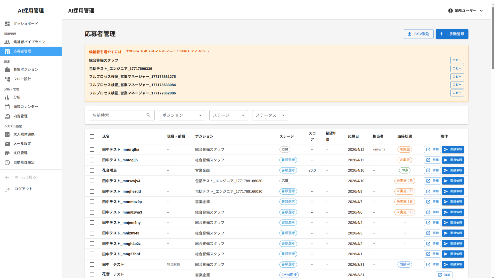Viewport: 495px width, 278px height.
Task: Click the 募集ポジション briefcase icon
Action: click(x=7, y=69)
